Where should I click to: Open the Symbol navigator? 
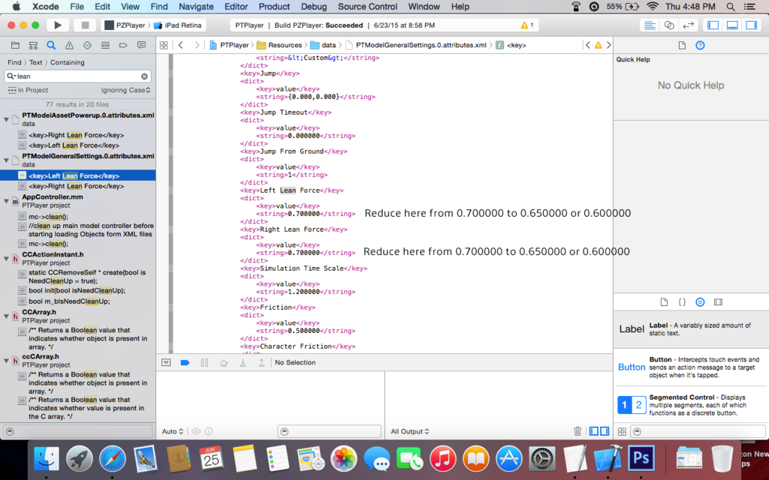[33, 45]
